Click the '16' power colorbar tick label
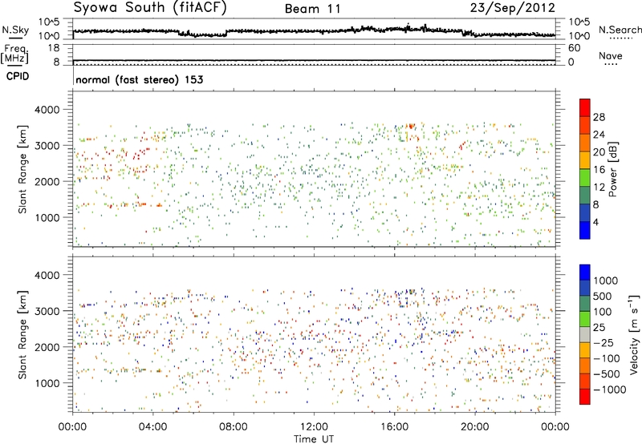The width and height of the screenshot is (642, 444). click(x=599, y=170)
